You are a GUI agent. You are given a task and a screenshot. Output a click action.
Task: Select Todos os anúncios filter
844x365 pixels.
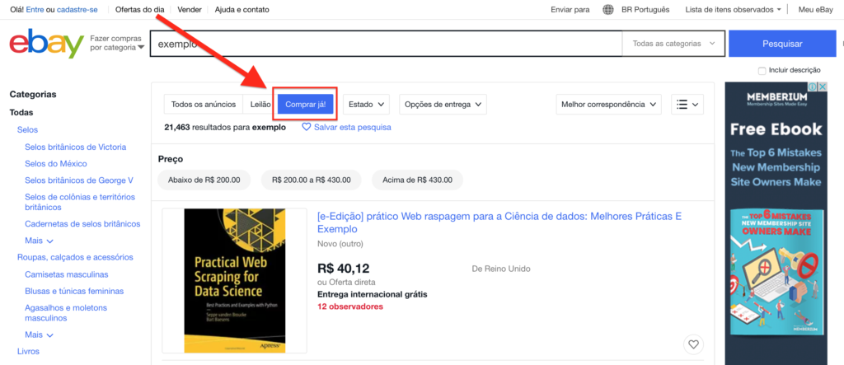[x=204, y=105]
